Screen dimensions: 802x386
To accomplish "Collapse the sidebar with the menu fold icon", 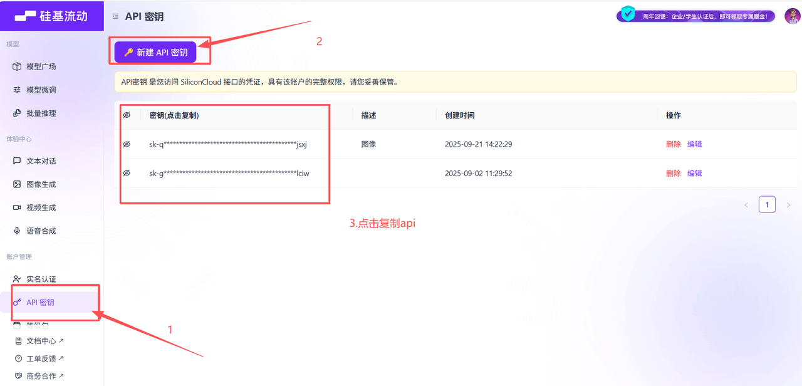I will (x=116, y=17).
